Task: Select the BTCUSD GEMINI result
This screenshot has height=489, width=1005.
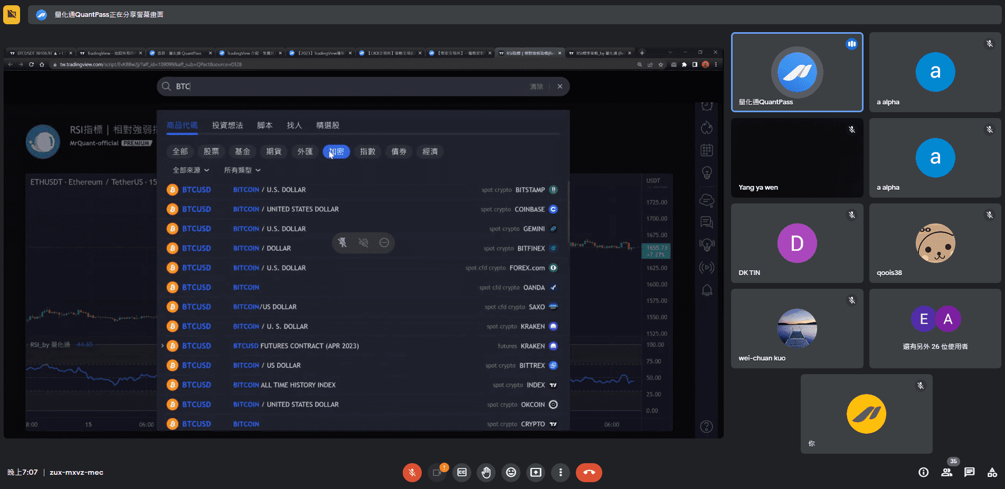Action: tap(363, 229)
